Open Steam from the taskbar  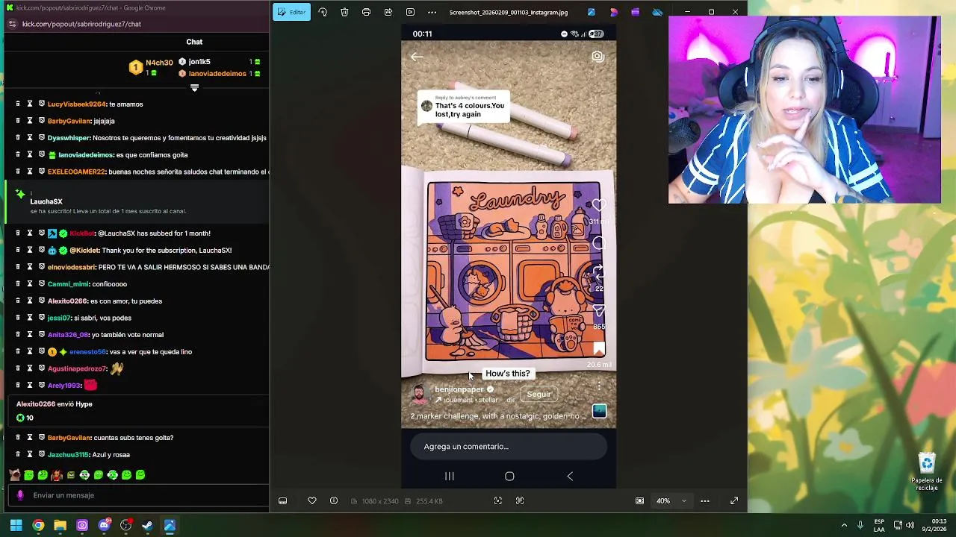pyautogui.click(x=147, y=526)
